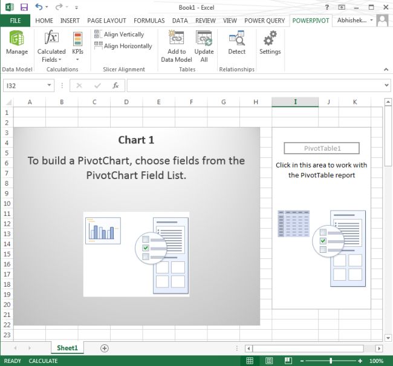Image resolution: width=393 pixels, height=366 pixels.
Task: Add table to Data Model
Action: point(177,47)
